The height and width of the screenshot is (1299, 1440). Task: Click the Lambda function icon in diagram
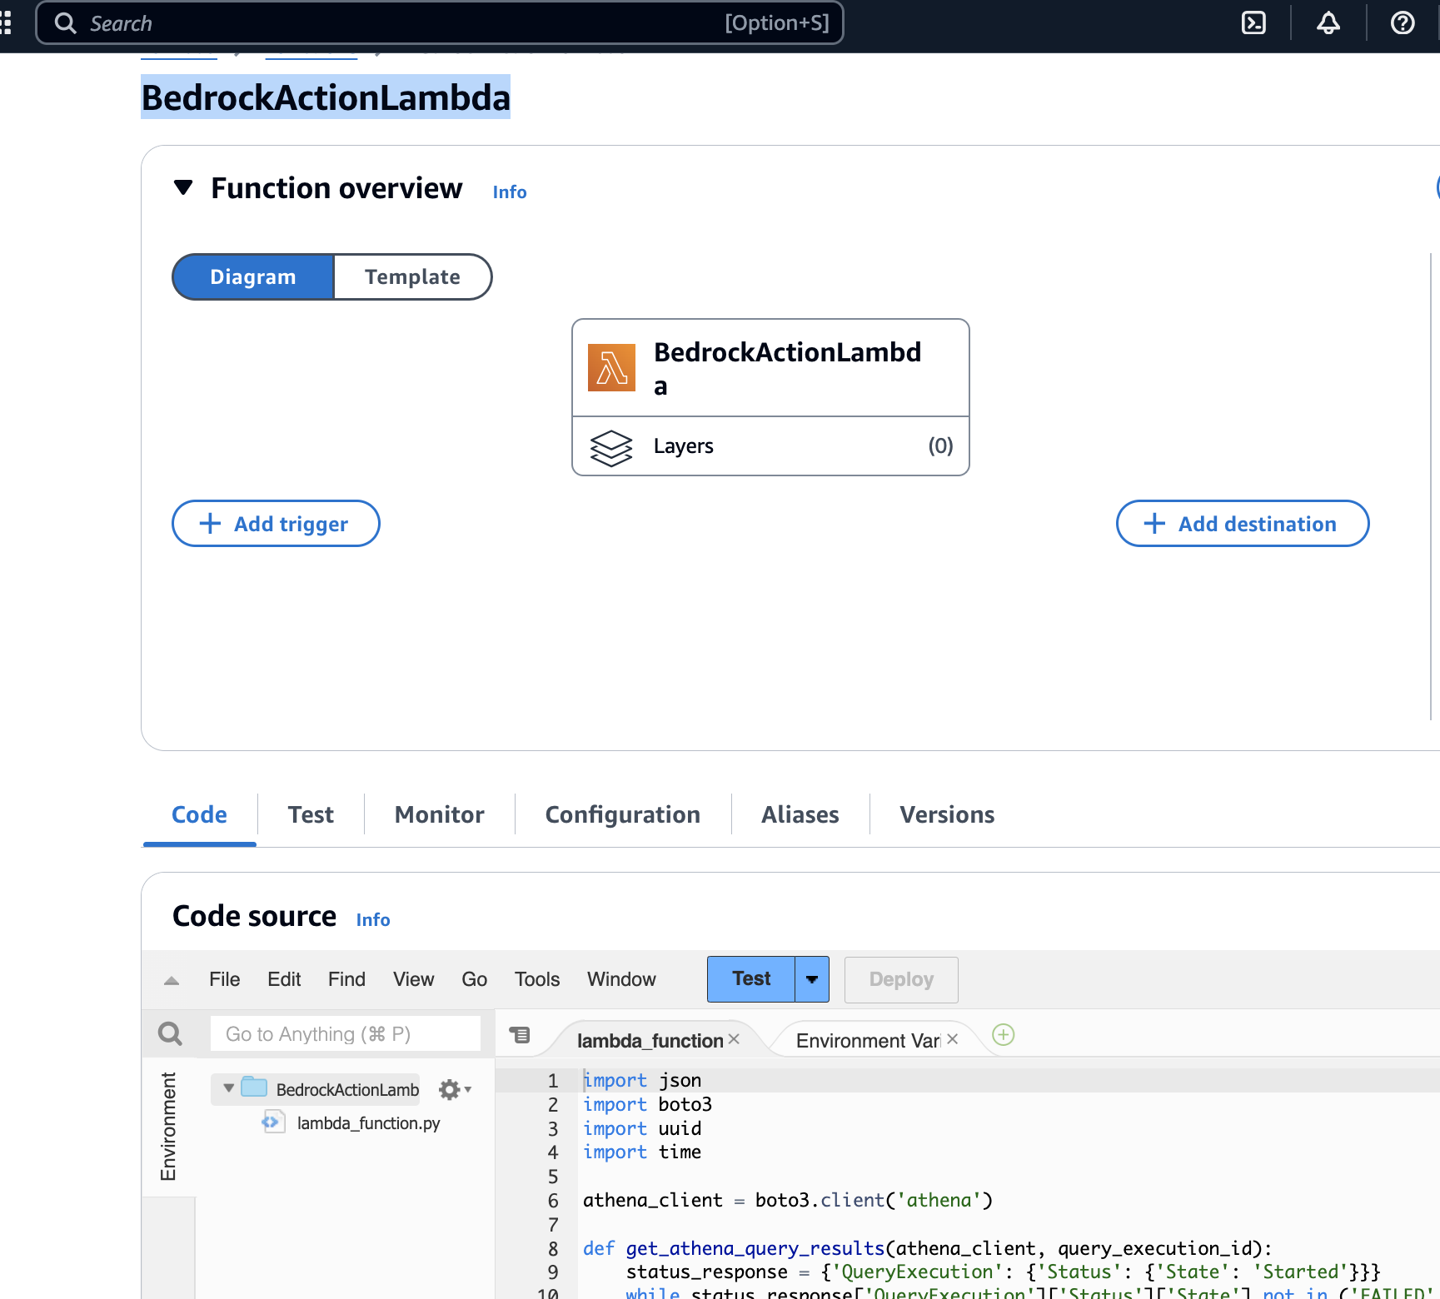611,368
